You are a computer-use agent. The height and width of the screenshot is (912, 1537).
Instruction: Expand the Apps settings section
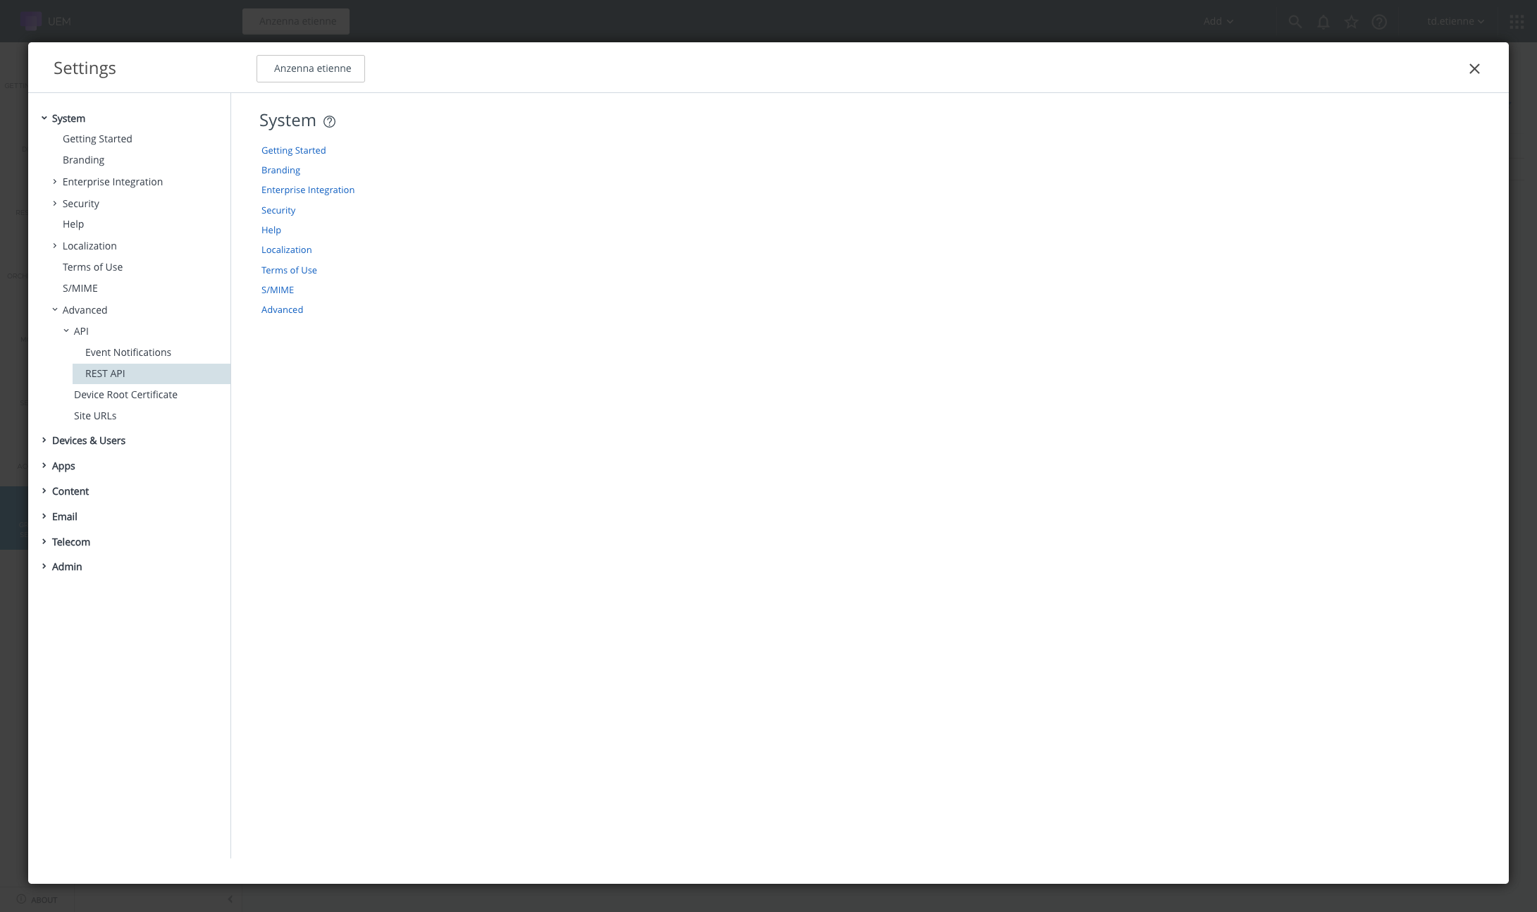[44, 466]
